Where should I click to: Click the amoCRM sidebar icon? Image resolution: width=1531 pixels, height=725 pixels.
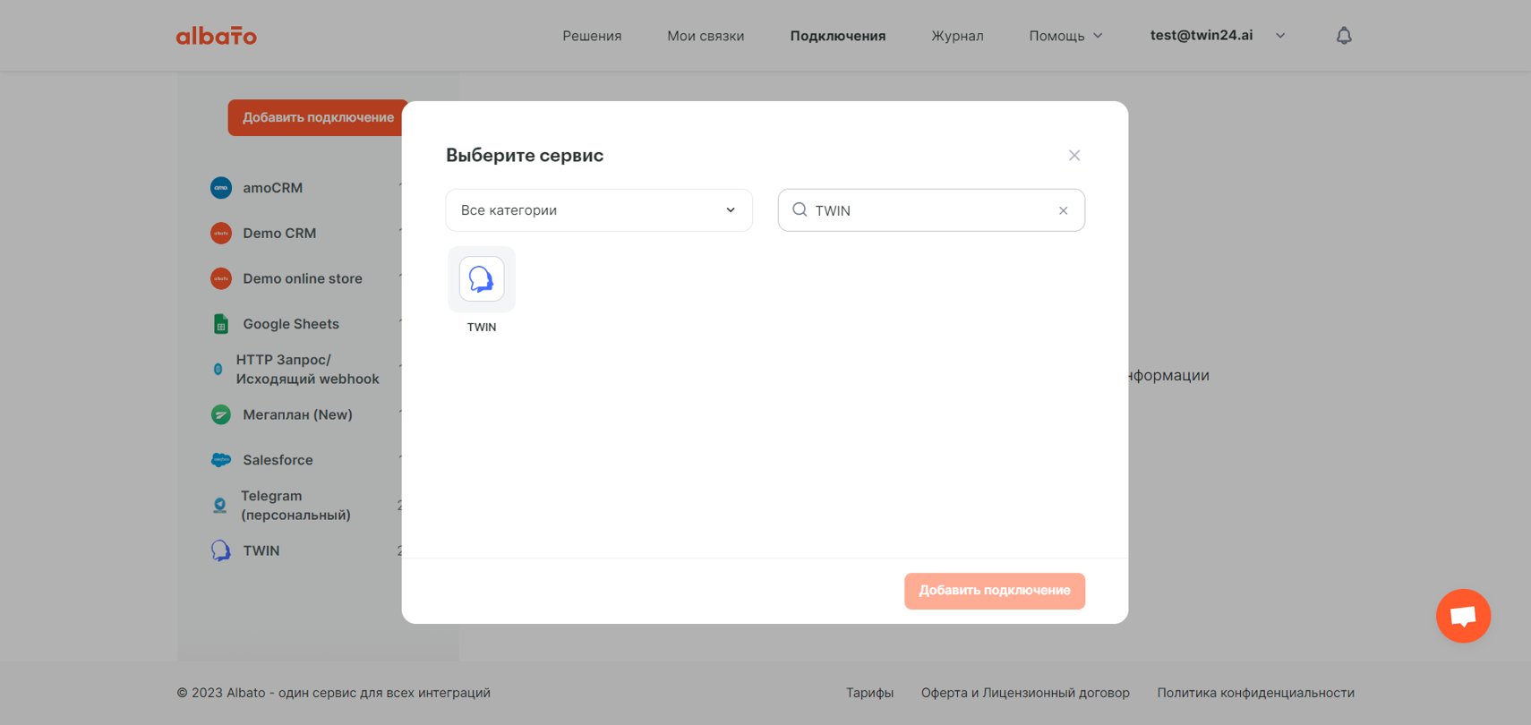[x=221, y=188]
